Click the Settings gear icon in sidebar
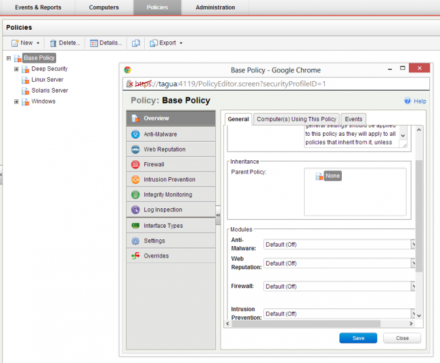440x363 pixels. (135, 241)
